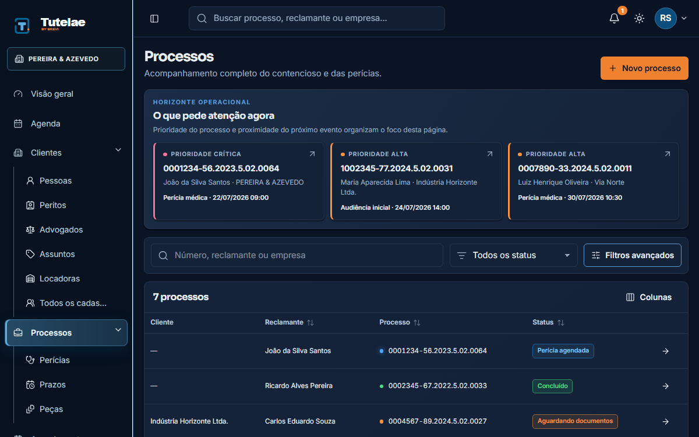The height and width of the screenshot is (437, 699).
Task: Go to Visão geral in sidebar
Action: tap(66, 94)
